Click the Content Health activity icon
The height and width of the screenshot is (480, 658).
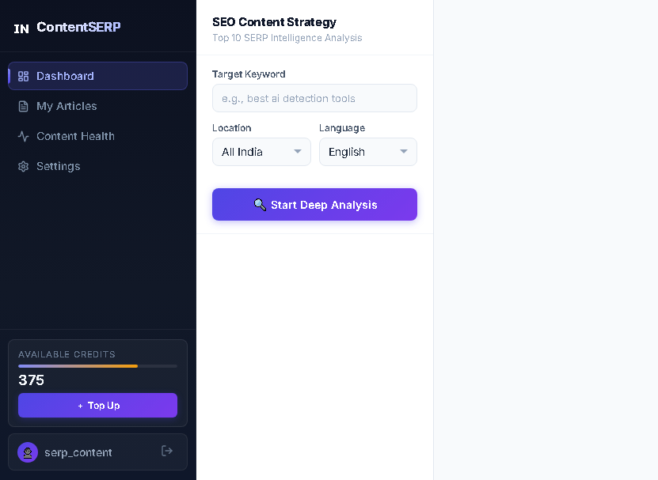(x=23, y=136)
